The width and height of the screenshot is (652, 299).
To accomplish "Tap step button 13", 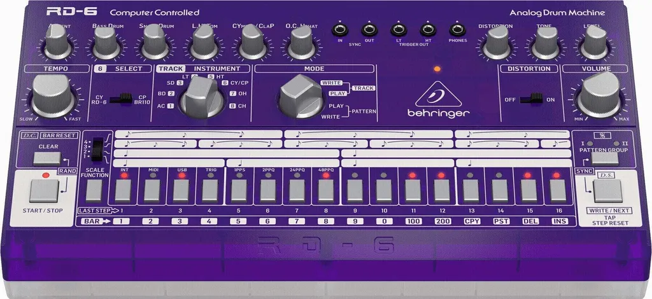I will [471, 191].
